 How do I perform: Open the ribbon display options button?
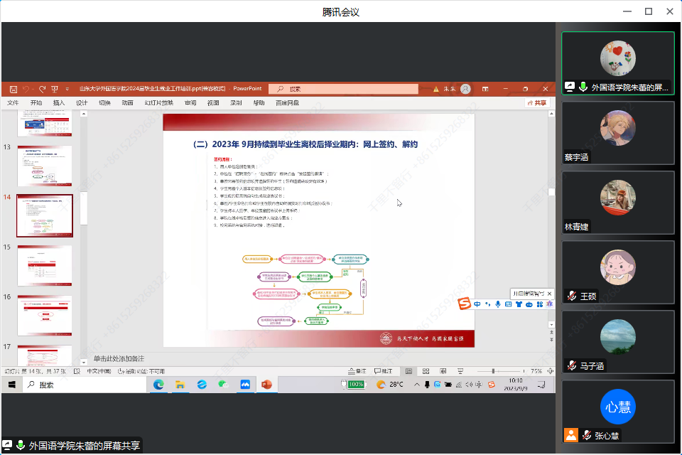485,90
